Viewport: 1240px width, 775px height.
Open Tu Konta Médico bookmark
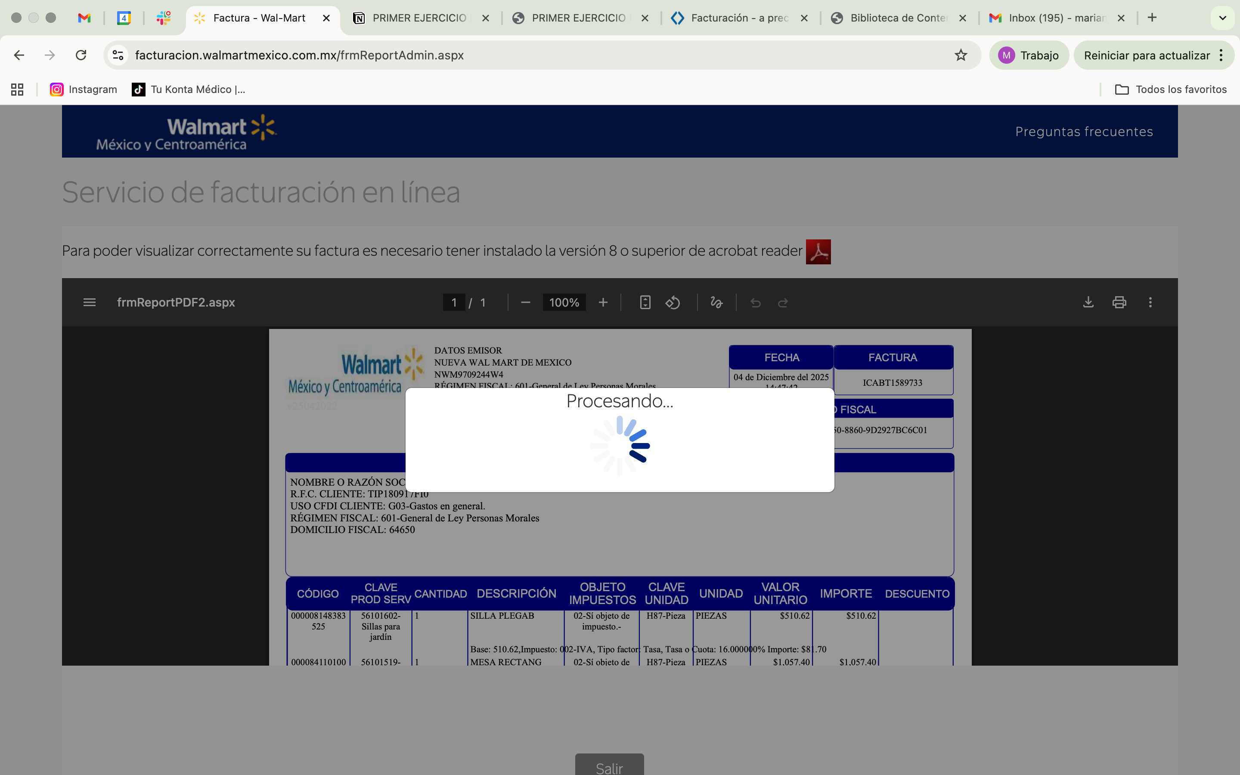[x=189, y=89]
